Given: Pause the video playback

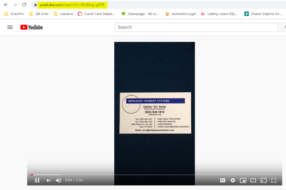Looking at the screenshot, I should pos(37,180).
